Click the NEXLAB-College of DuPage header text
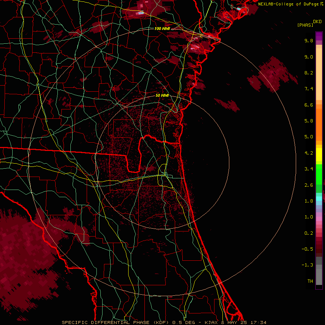 pos(288,4)
